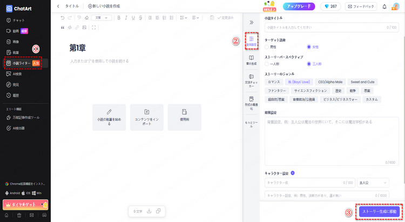Click the increase indent icon
405x222 pixels.
150,18
